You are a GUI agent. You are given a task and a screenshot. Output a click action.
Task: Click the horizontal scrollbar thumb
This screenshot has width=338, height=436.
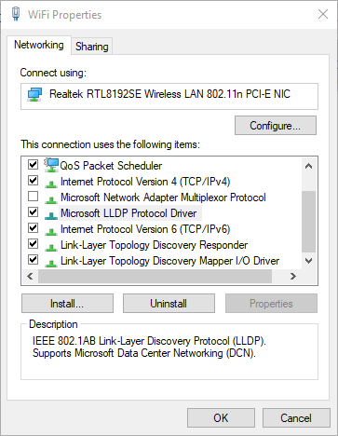[x=155, y=276]
